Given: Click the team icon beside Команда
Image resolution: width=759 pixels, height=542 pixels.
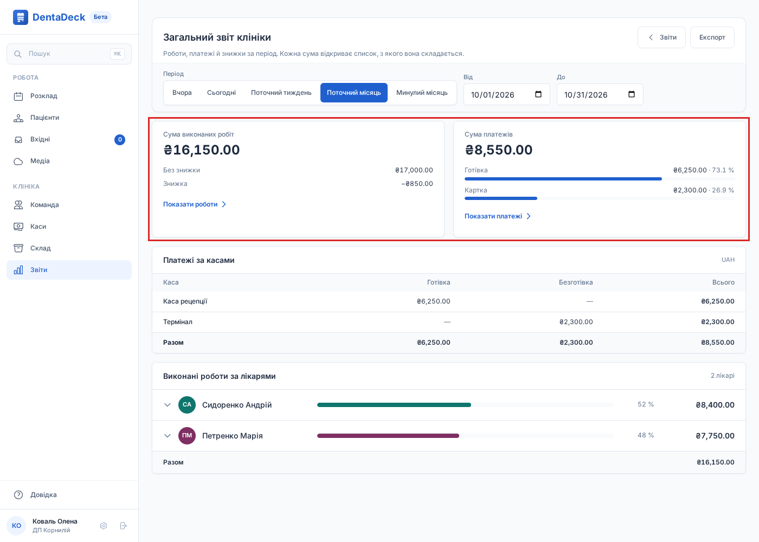Looking at the screenshot, I should (18, 205).
